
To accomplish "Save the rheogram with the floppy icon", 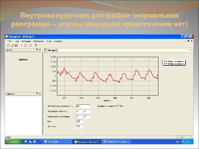I will pos(16,45).
